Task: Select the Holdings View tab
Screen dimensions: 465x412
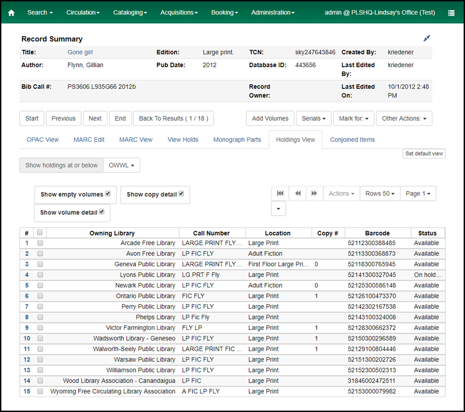Action: (296, 139)
